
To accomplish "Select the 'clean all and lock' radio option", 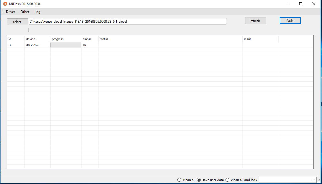I will (241, 180).
